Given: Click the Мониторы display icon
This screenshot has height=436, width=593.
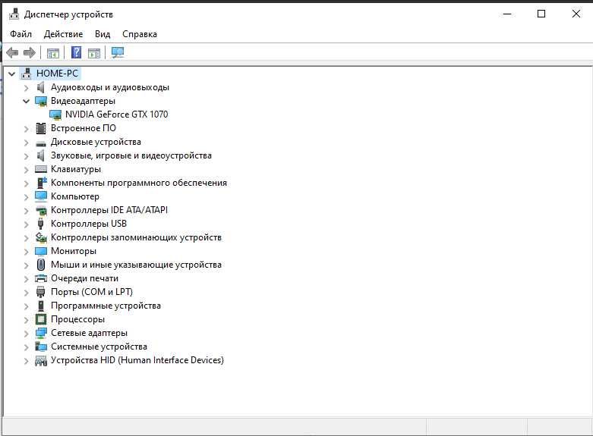Looking at the screenshot, I should (41, 251).
